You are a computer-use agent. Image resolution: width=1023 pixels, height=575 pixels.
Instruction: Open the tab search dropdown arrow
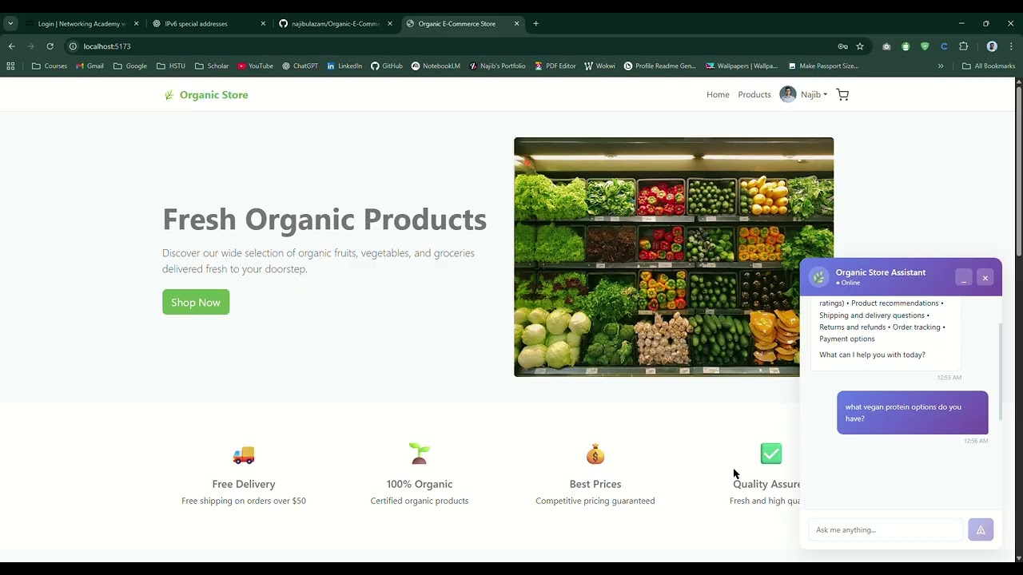(x=10, y=23)
